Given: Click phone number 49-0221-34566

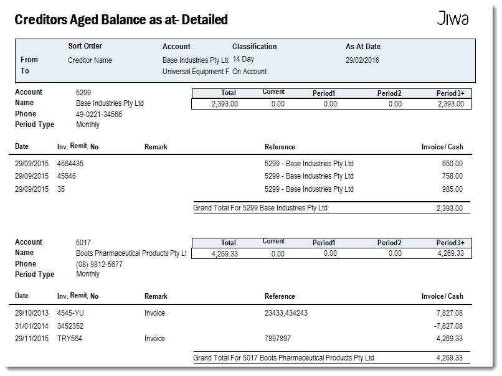Looking at the screenshot, I should click(99, 115).
